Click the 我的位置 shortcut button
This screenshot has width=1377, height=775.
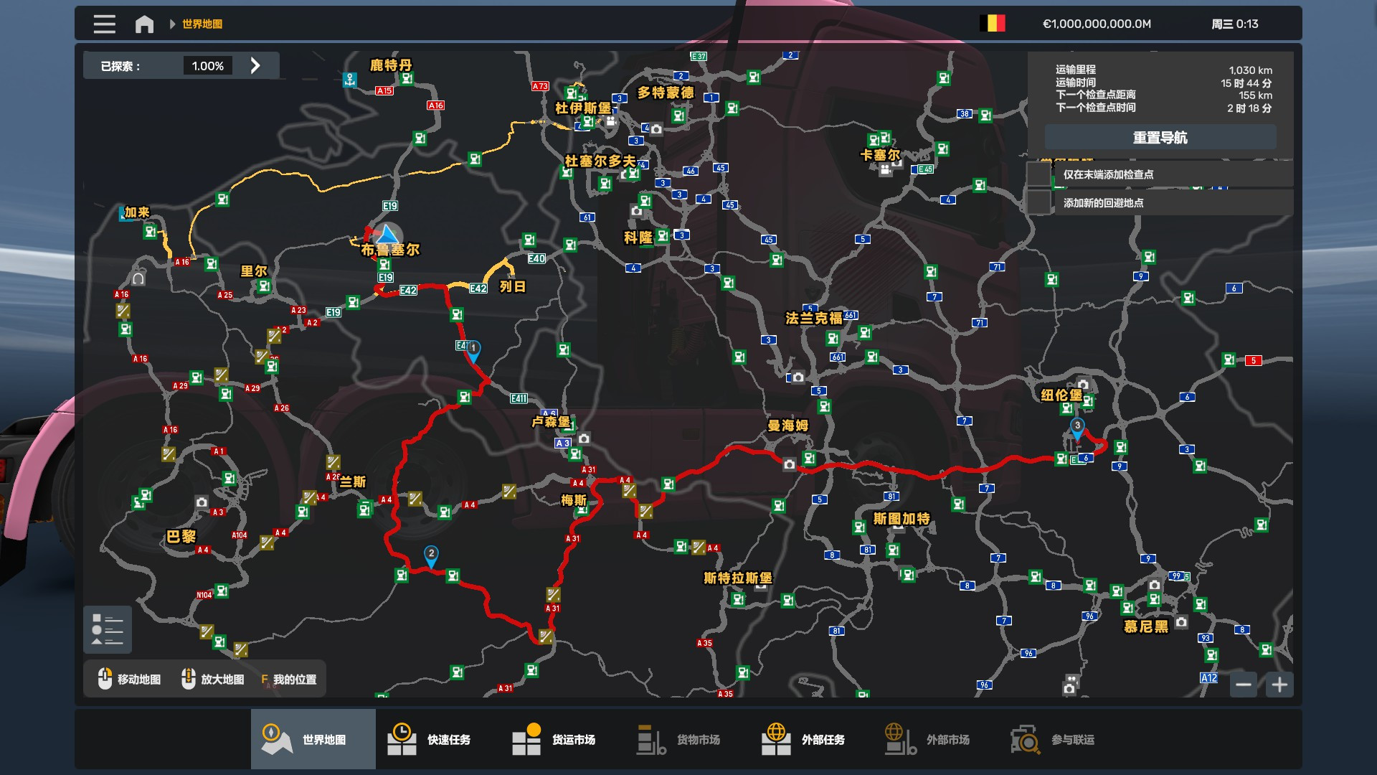[288, 679]
